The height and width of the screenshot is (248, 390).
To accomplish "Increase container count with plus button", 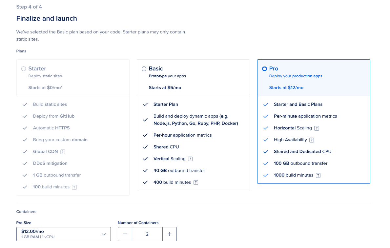I will [x=170, y=234].
